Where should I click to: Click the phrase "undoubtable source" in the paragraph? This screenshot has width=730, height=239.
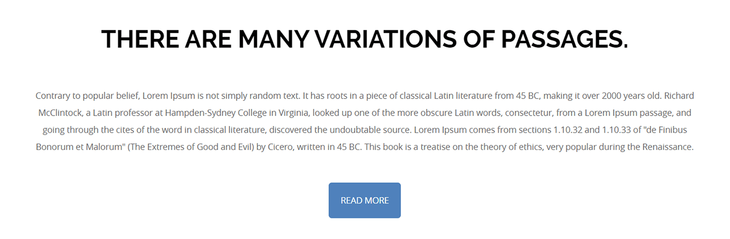click(370, 130)
